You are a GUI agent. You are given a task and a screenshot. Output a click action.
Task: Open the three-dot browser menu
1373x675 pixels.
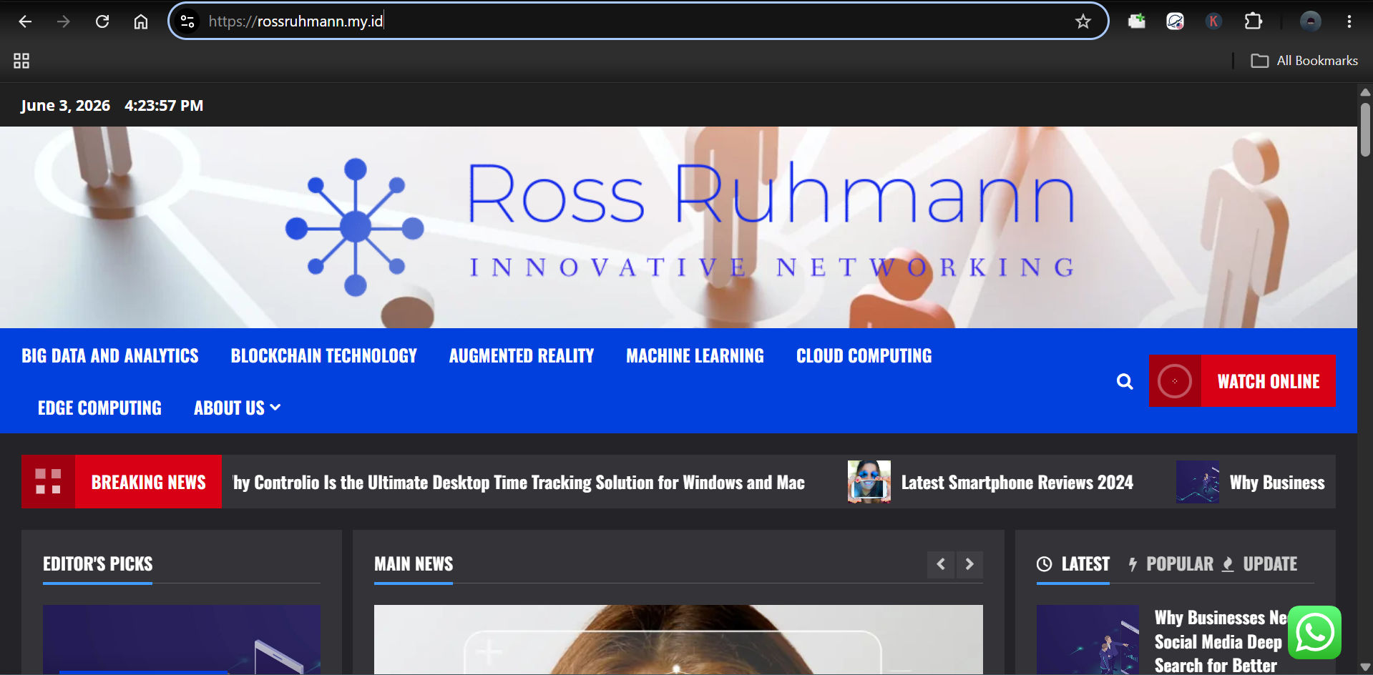1349,21
